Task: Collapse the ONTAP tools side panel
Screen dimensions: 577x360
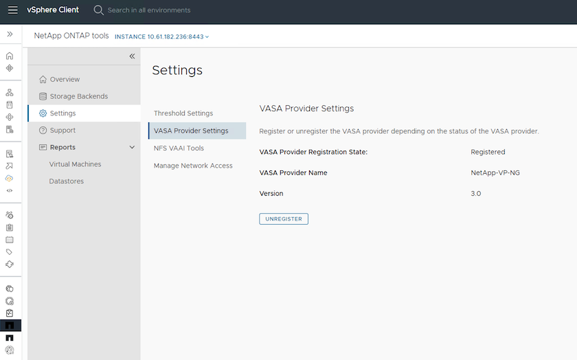Action: click(132, 56)
